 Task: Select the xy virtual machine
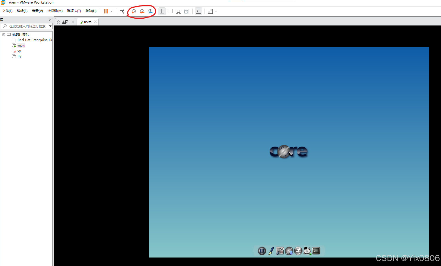(x=19, y=51)
